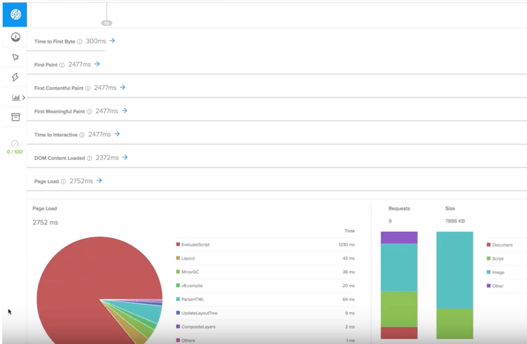
Task: Click the timeline marker handle at top
Action: pyautogui.click(x=106, y=23)
